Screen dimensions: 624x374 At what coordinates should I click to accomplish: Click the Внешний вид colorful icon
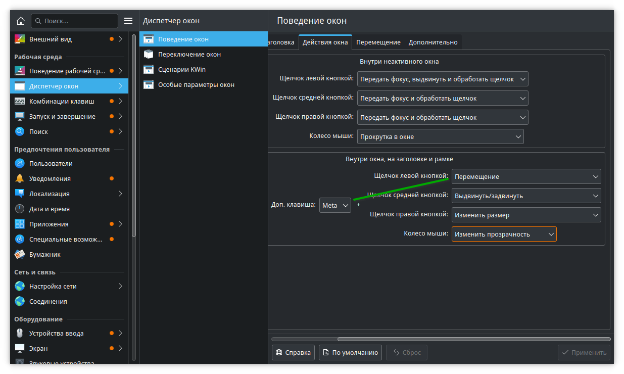(20, 39)
